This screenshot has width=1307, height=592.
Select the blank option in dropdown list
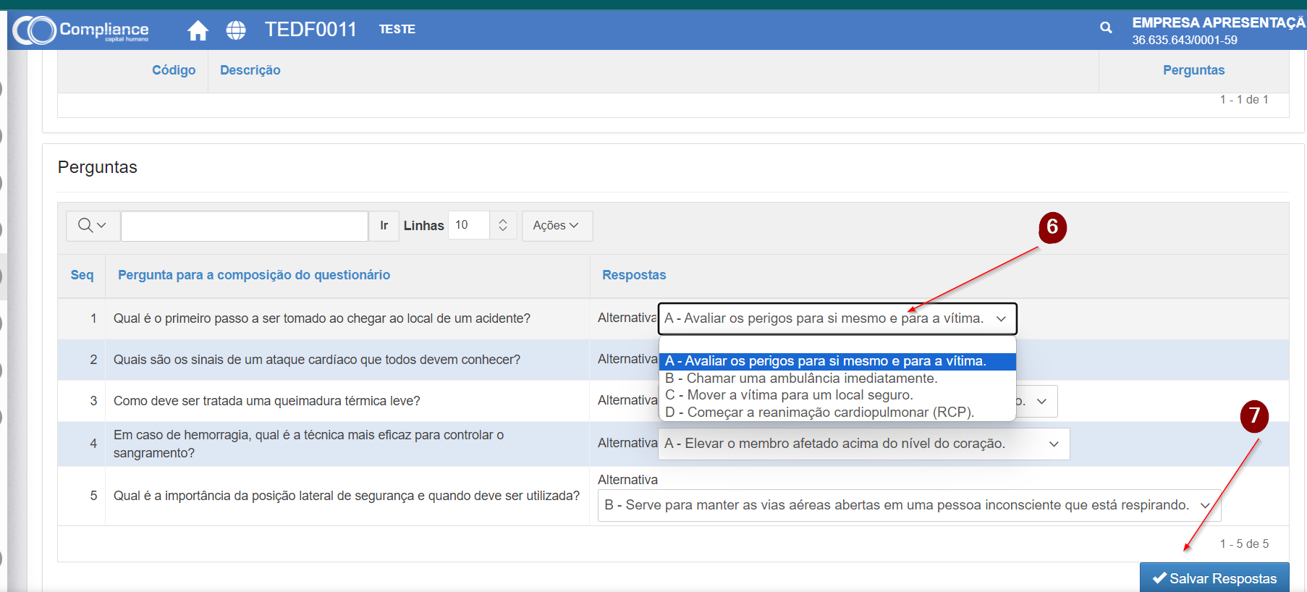click(837, 344)
